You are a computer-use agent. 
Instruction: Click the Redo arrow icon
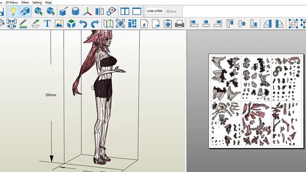(95, 24)
